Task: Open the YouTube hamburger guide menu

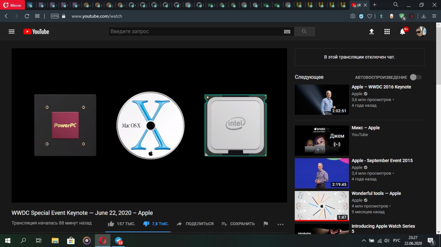Action: 12,32
